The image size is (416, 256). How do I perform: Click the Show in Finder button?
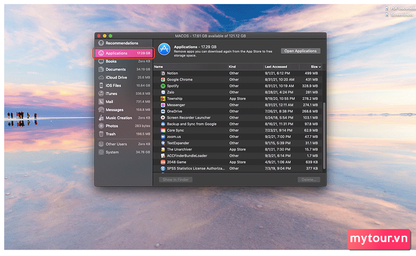(175, 179)
